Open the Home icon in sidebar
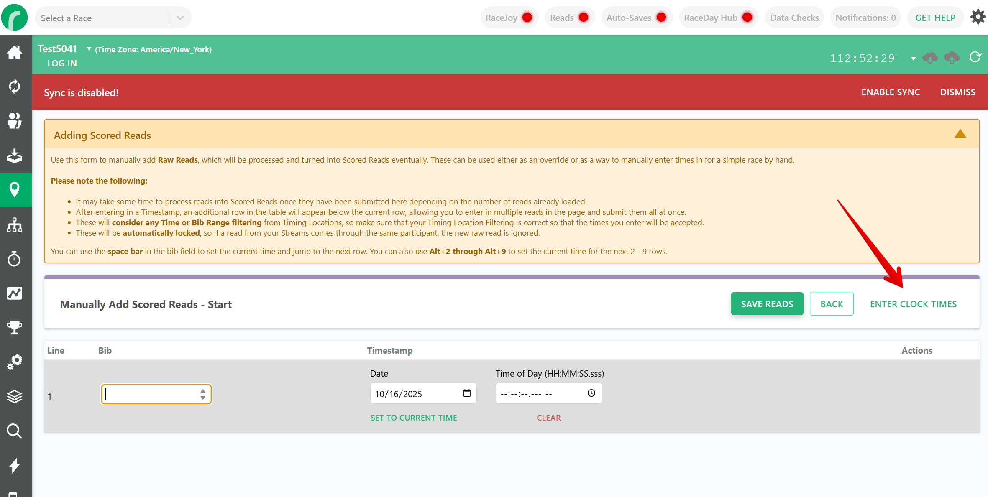988x497 pixels. point(15,52)
